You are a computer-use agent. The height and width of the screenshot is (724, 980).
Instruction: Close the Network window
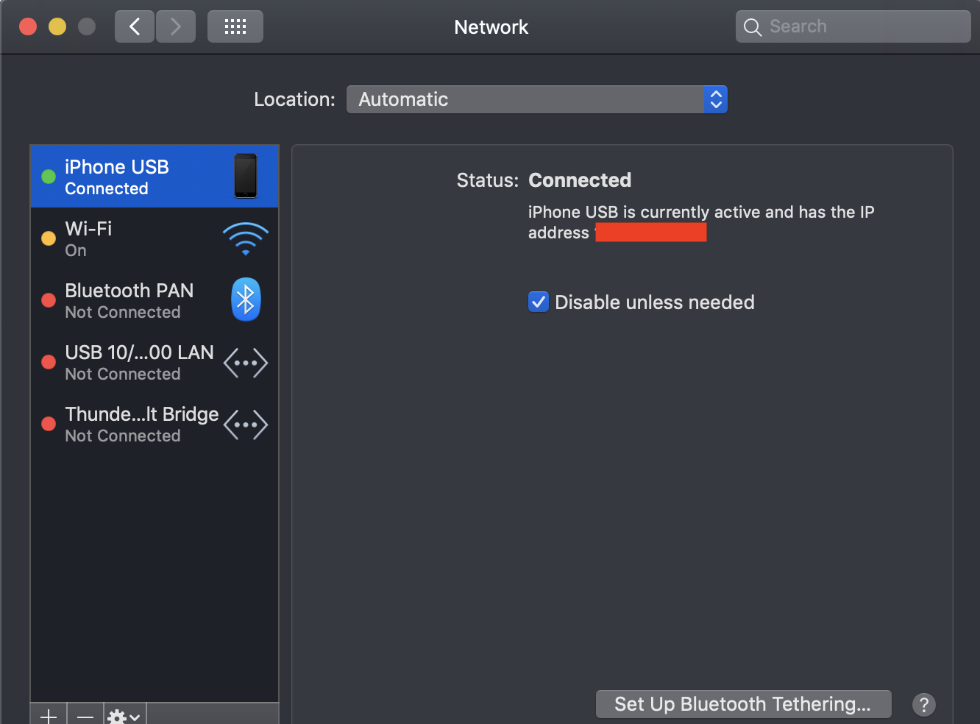tap(28, 27)
